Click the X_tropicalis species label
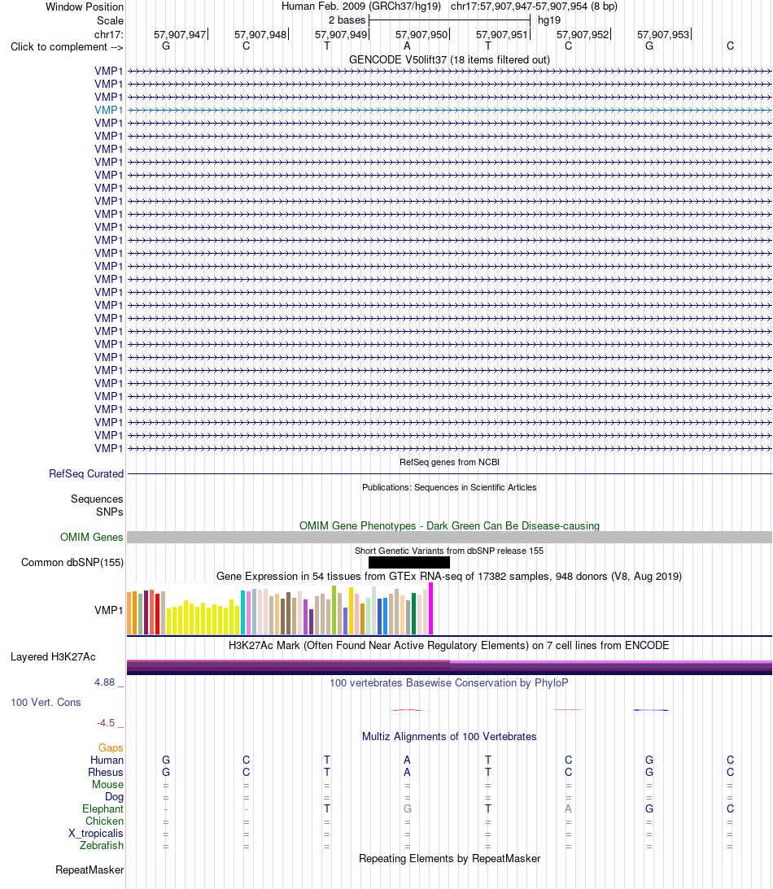Image resolution: width=773 pixels, height=889 pixels. click(x=96, y=833)
